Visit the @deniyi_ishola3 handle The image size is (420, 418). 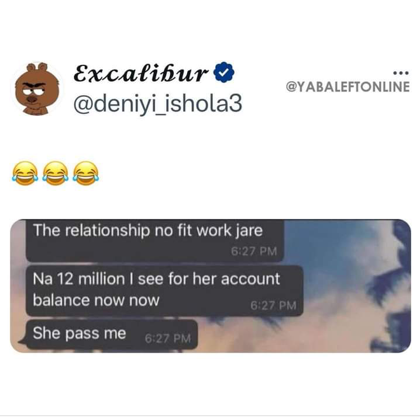coord(158,104)
